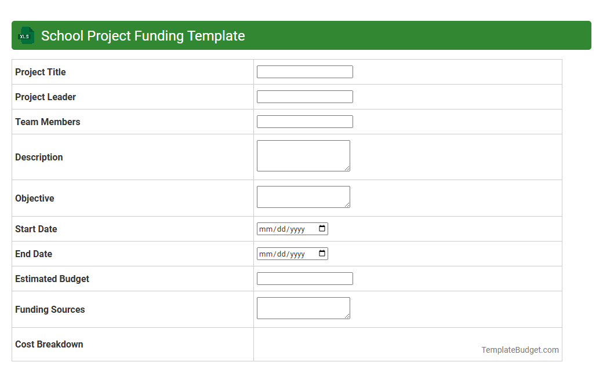
Task: Click the Objective textarea resize handle
Action: click(x=348, y=206)
